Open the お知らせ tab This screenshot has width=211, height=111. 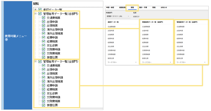[164, 7]
